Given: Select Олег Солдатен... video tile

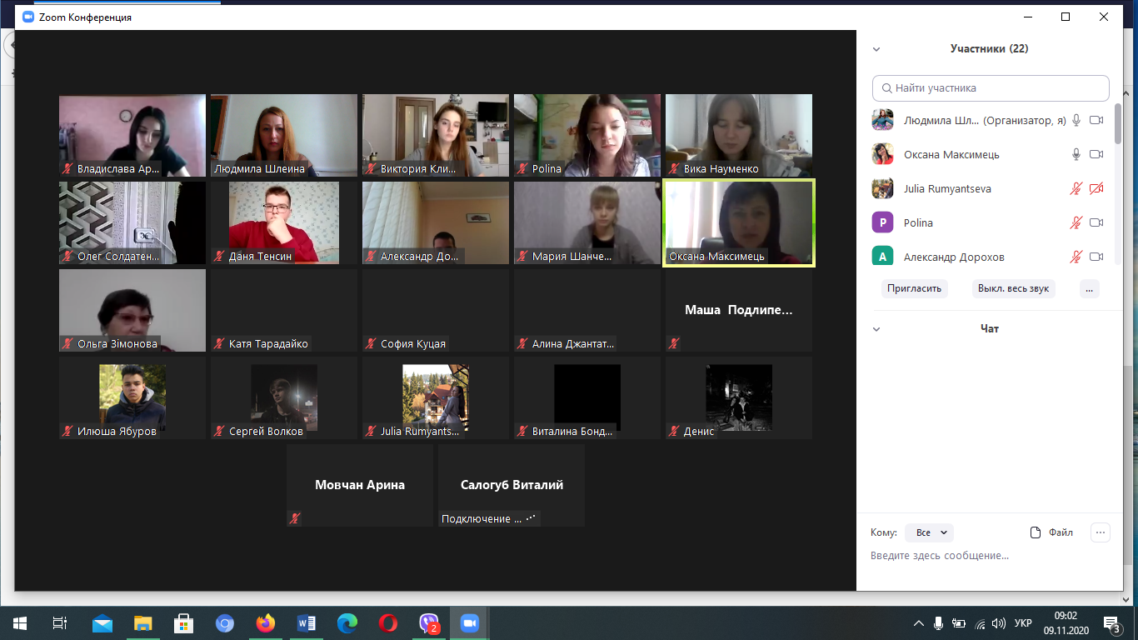Looking at the screenshot, I should [x=132, y=223].
